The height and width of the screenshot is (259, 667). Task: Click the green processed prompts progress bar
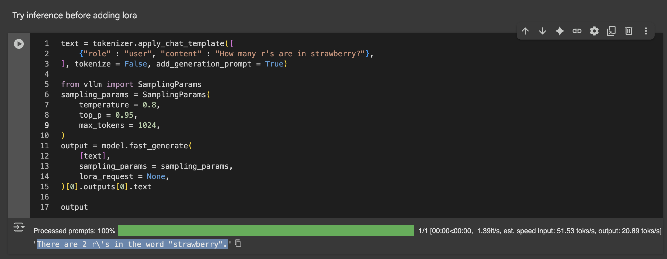266,231
